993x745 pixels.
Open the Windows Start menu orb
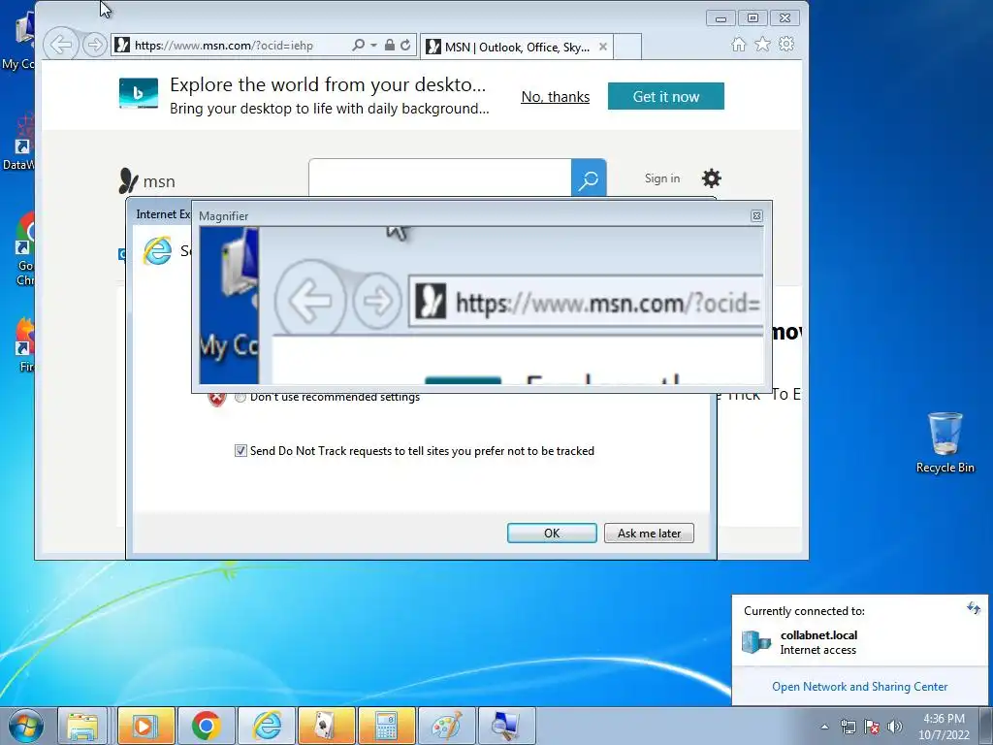(x=26, y=726)
